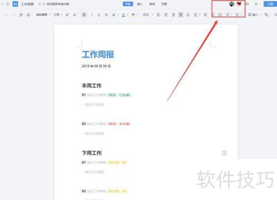Expand the bullet list style arrow
The image size is (277, 200).
tap(232, 15)
